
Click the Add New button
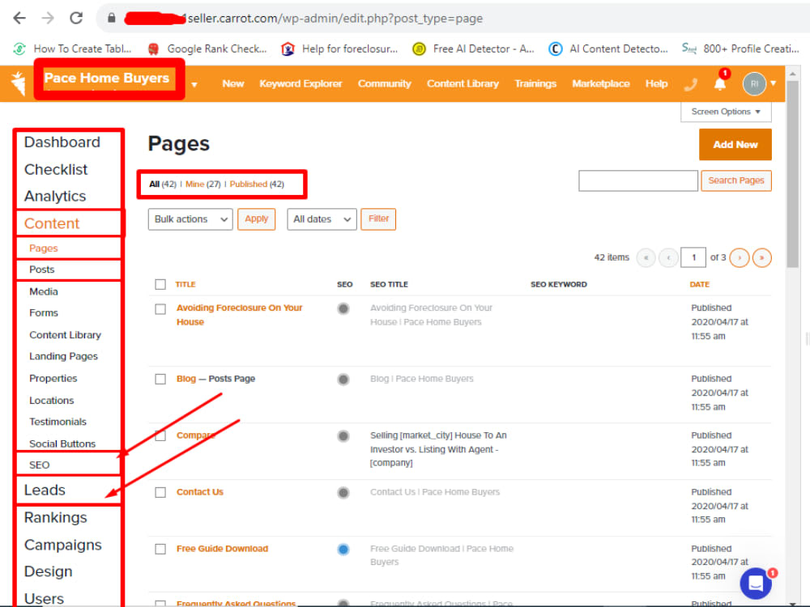(x=735, y=145)
